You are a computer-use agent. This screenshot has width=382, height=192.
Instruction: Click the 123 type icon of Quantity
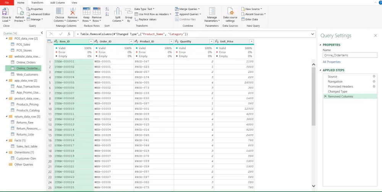176,42
